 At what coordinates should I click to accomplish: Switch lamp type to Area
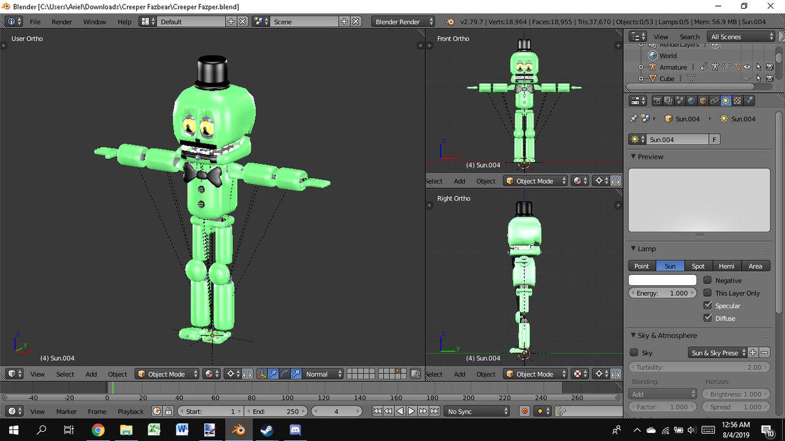point(756,266)
